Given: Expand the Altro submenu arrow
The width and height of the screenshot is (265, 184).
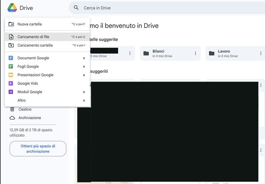Looking at the screenshot, I should pos(84,100).
